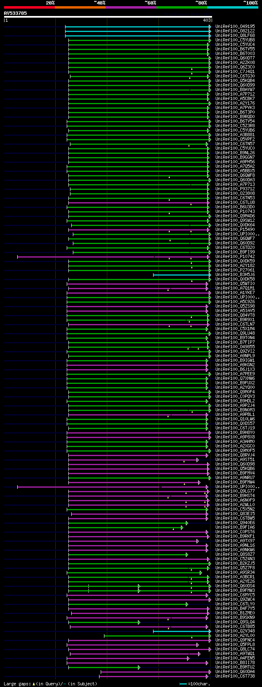The height and width of the screenshot is (687, 262).
Task: Click the UniRef100_Q9LG77 label
Action: (x=235, y=491)
